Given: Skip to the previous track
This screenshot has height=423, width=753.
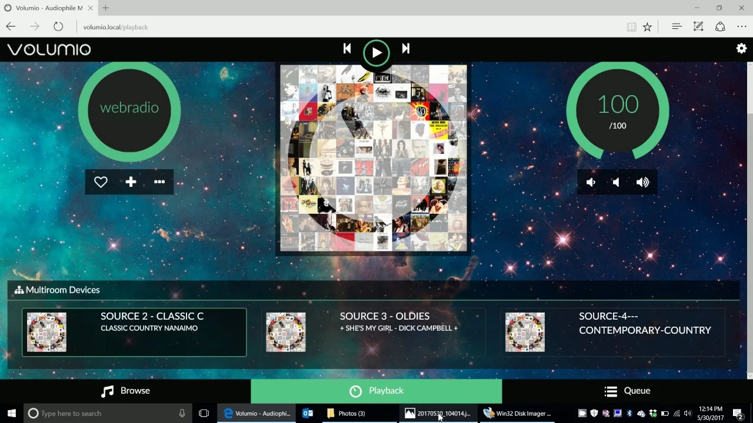Looking at the screenshot, I should [x=347, y=49].
